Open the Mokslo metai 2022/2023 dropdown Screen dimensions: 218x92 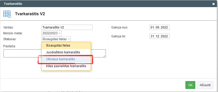click(x=51, y=33)
